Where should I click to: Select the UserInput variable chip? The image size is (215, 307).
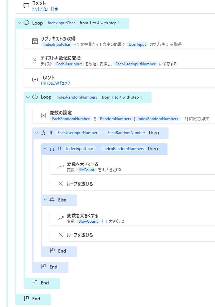[137, 44]
